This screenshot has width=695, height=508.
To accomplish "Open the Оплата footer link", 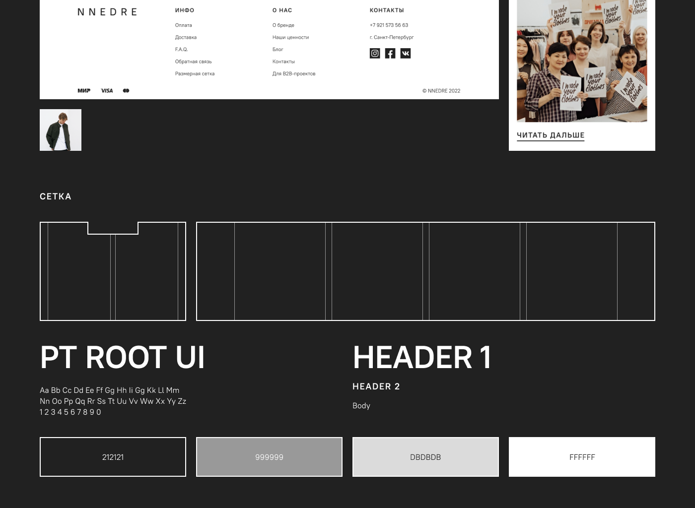I will [x=183, y=25].
